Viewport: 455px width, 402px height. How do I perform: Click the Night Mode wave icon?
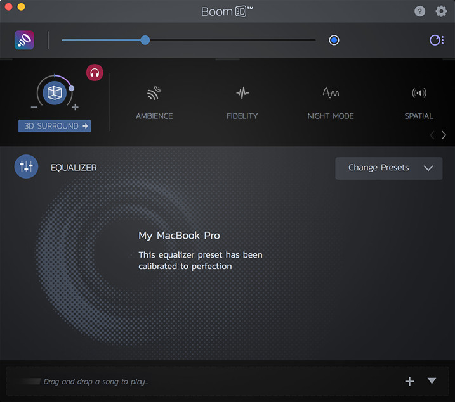point(331,93)
